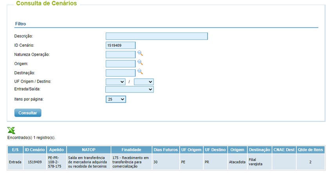The width and height of the screenshot is (334, 174).
Task: Click Qtde de Itens value '2'
Action: (x=311, y=162)
